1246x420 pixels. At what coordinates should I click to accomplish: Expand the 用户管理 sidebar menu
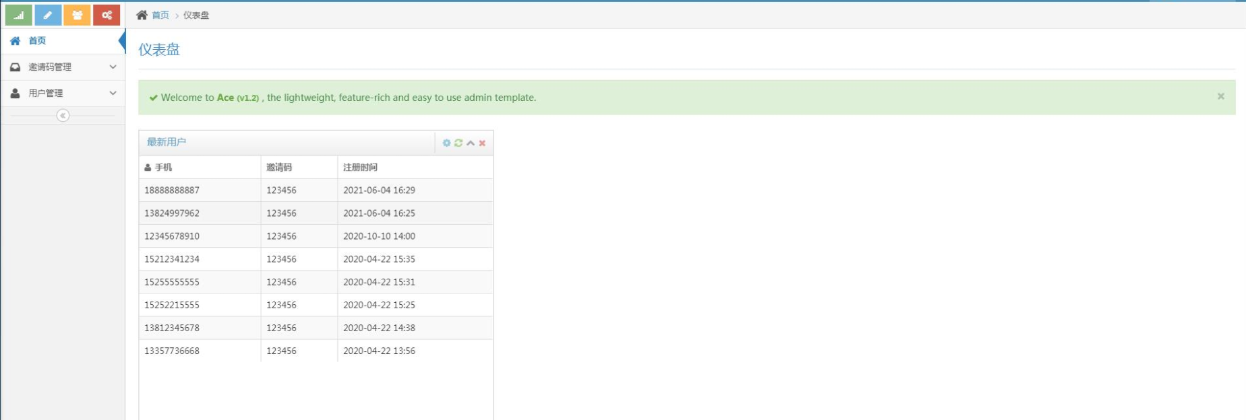(x=63, y=93)
